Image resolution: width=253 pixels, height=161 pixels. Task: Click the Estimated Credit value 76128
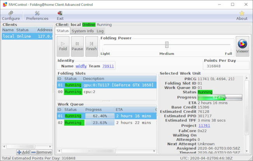click(x=203, y=112)
